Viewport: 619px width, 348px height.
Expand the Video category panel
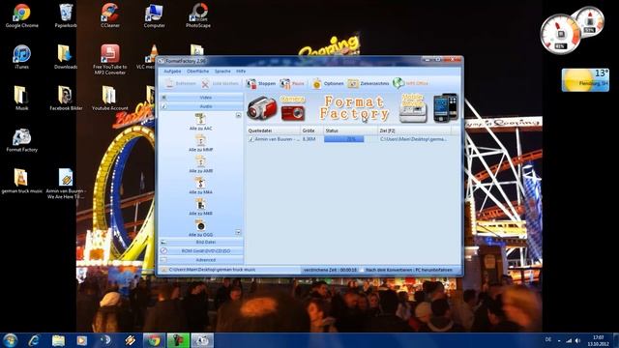(x=201, y=97)
